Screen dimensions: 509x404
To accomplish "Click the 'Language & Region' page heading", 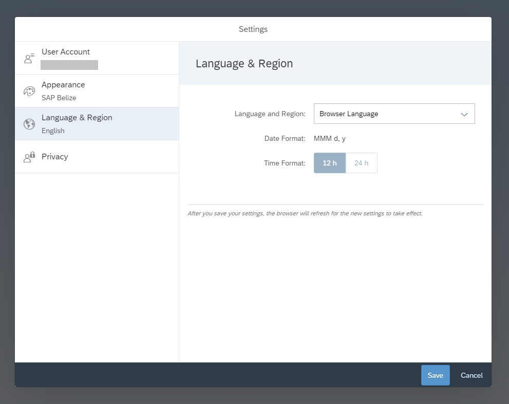I will 244,64.
